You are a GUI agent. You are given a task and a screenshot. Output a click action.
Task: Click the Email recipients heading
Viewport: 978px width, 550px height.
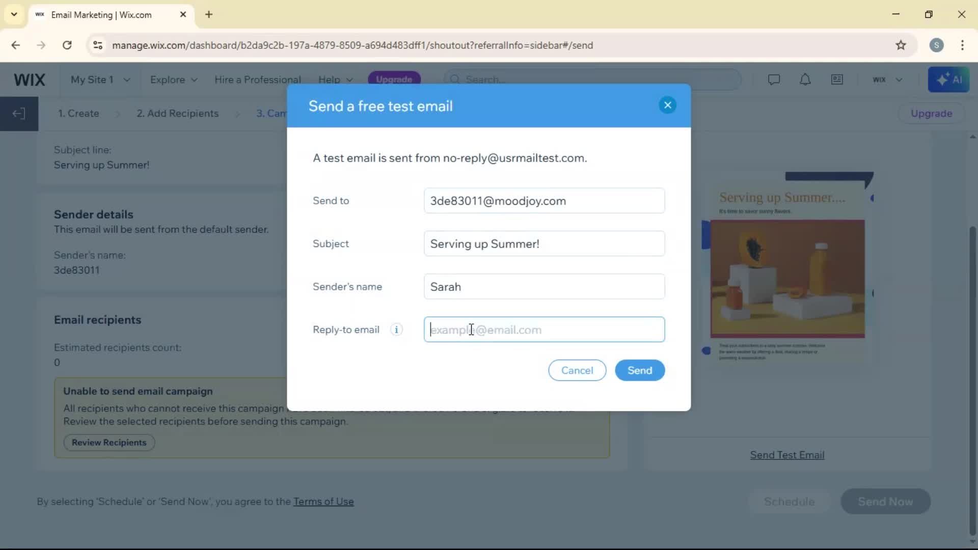pos(98,320)
